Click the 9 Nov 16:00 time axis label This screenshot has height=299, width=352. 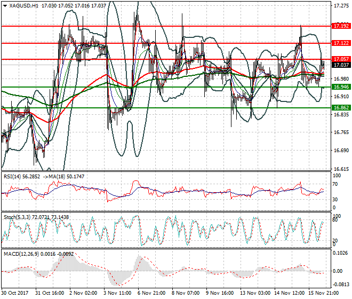[220, 293]
